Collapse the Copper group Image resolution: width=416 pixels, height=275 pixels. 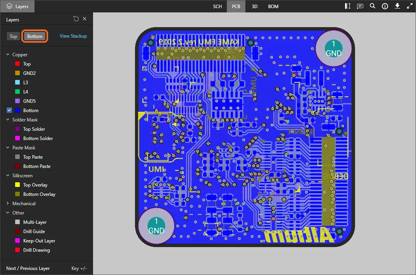8,54
